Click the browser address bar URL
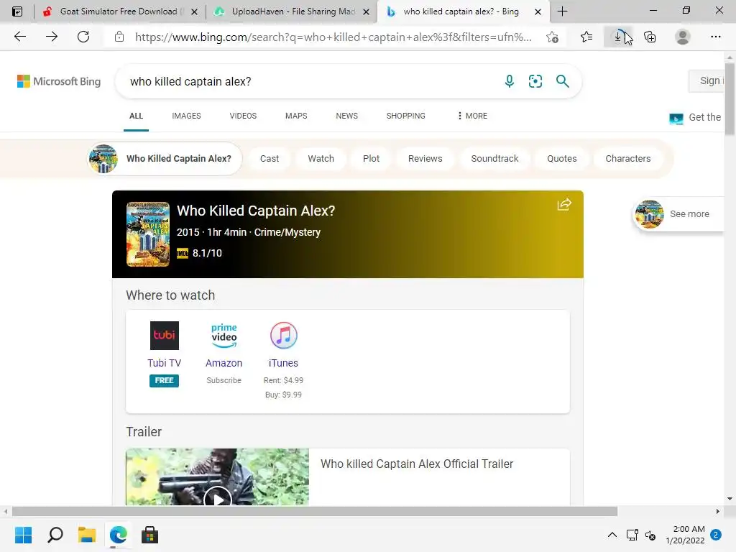This screenshot has height=552, width=736. pos(333,37)
